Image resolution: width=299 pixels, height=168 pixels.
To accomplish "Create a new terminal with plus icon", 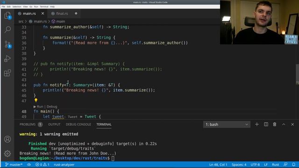I will click(x=257, y=125).
